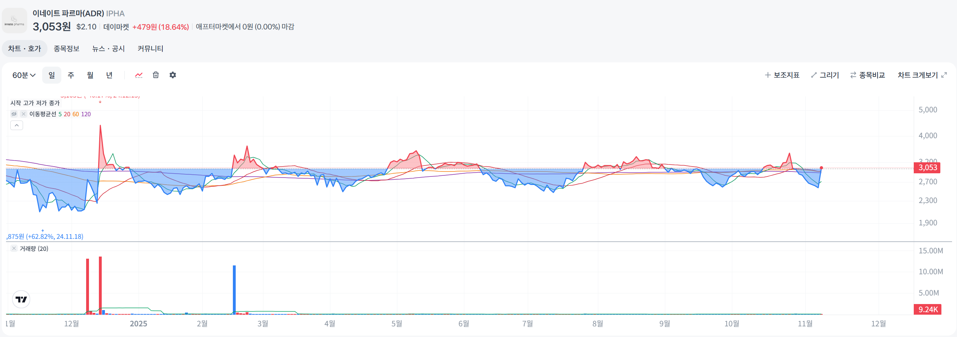
Task: Click the red dot at the latest price
Action: (x=821, y=168)
